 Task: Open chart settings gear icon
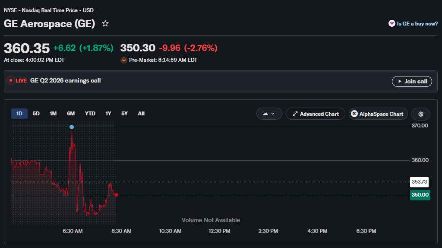click(420, 114)
